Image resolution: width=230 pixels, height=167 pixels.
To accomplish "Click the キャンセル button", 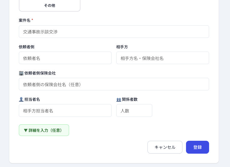I will 165,147.
